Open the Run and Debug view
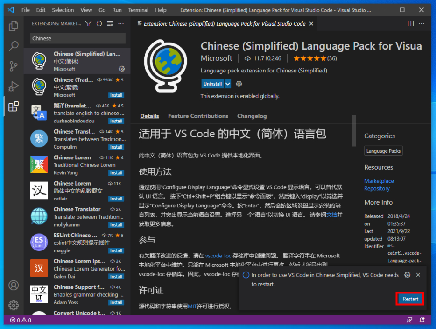Viewport: 436px width, 329px height. (x=14, y=86)
